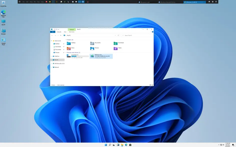Open Task View on the taskbar
Image resolution: width=236 pixels, height=147 pixels.
[x=114, y=145]
